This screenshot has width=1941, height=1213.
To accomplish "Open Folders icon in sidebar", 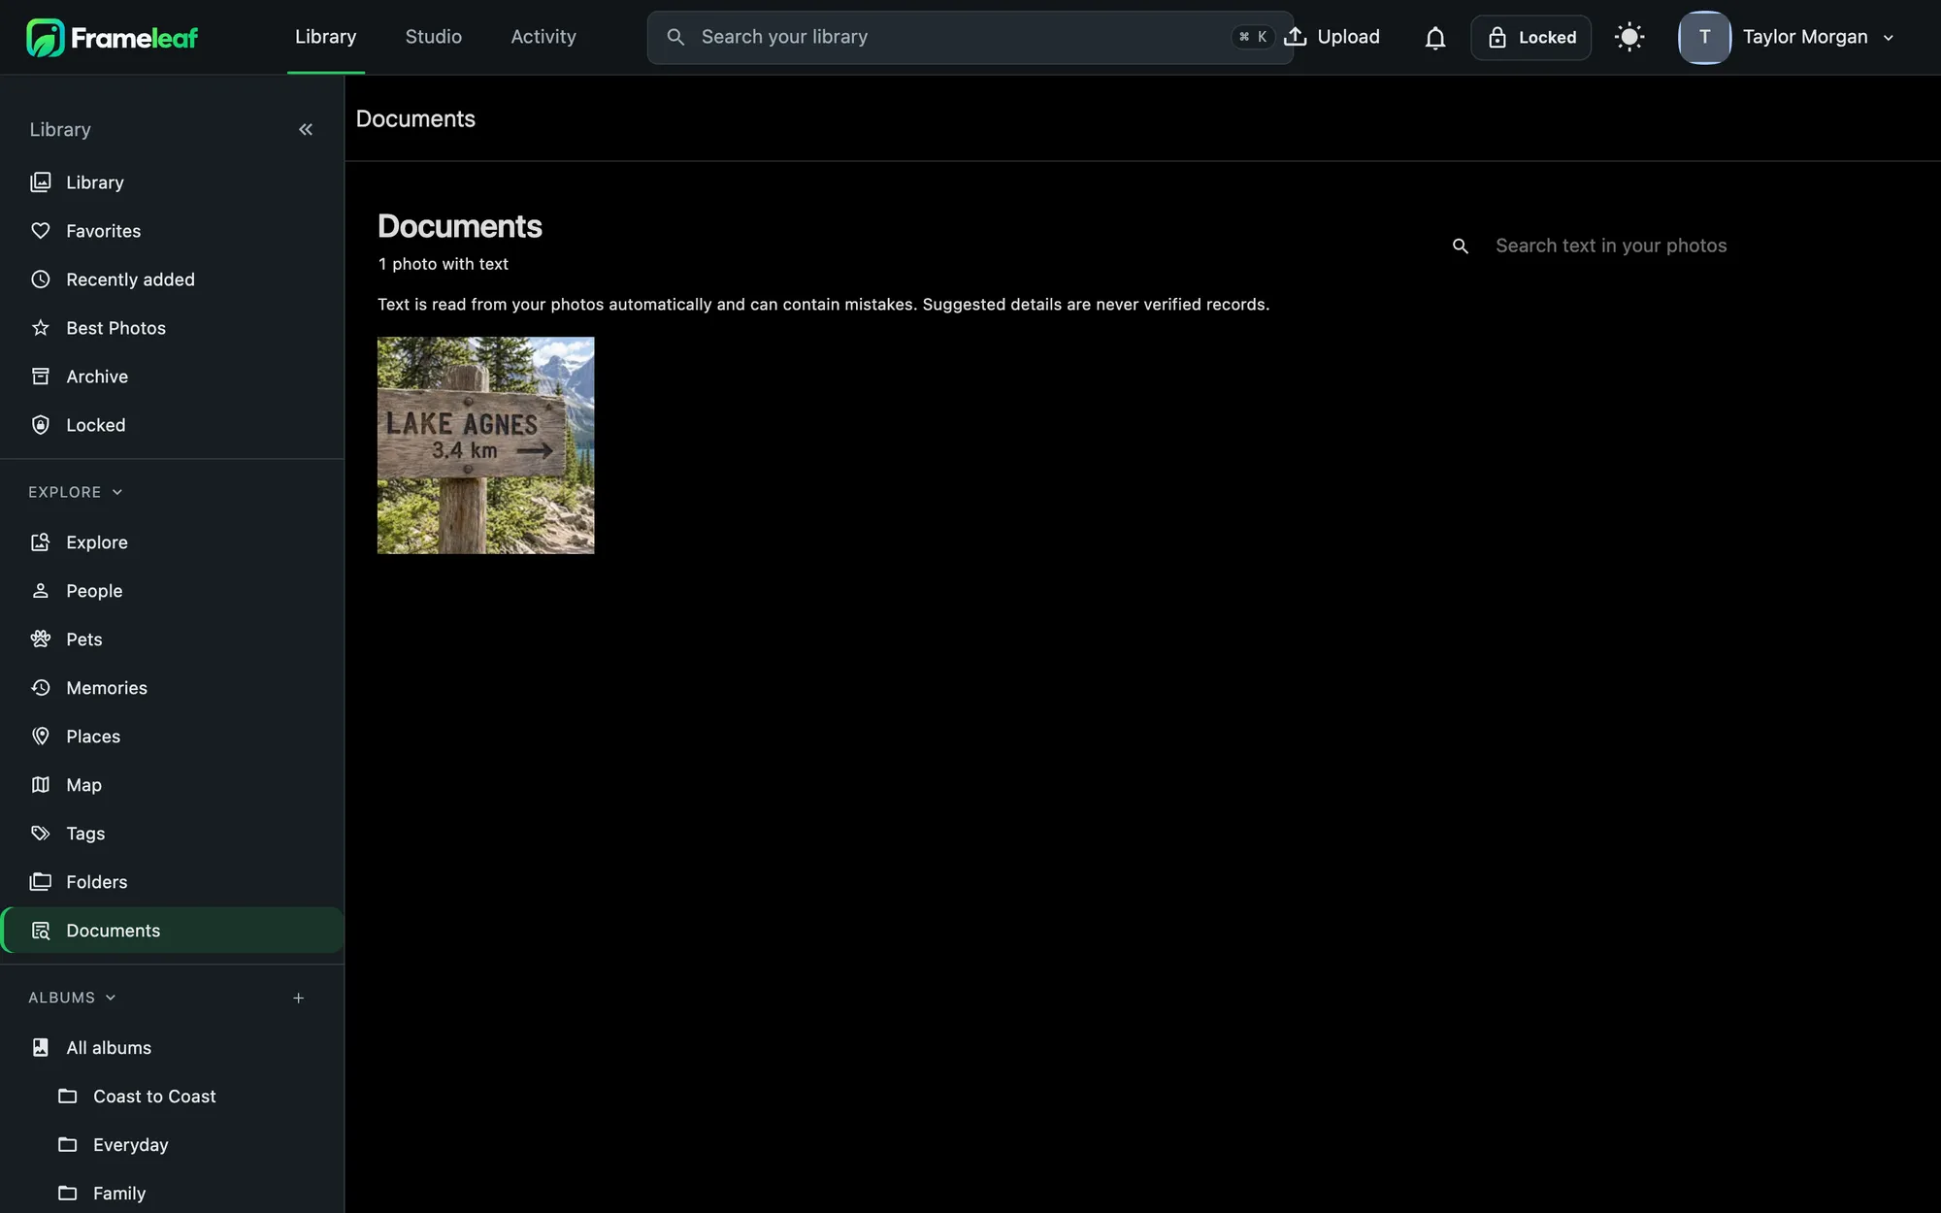I will pyautogui.click(x=41, y=882).
